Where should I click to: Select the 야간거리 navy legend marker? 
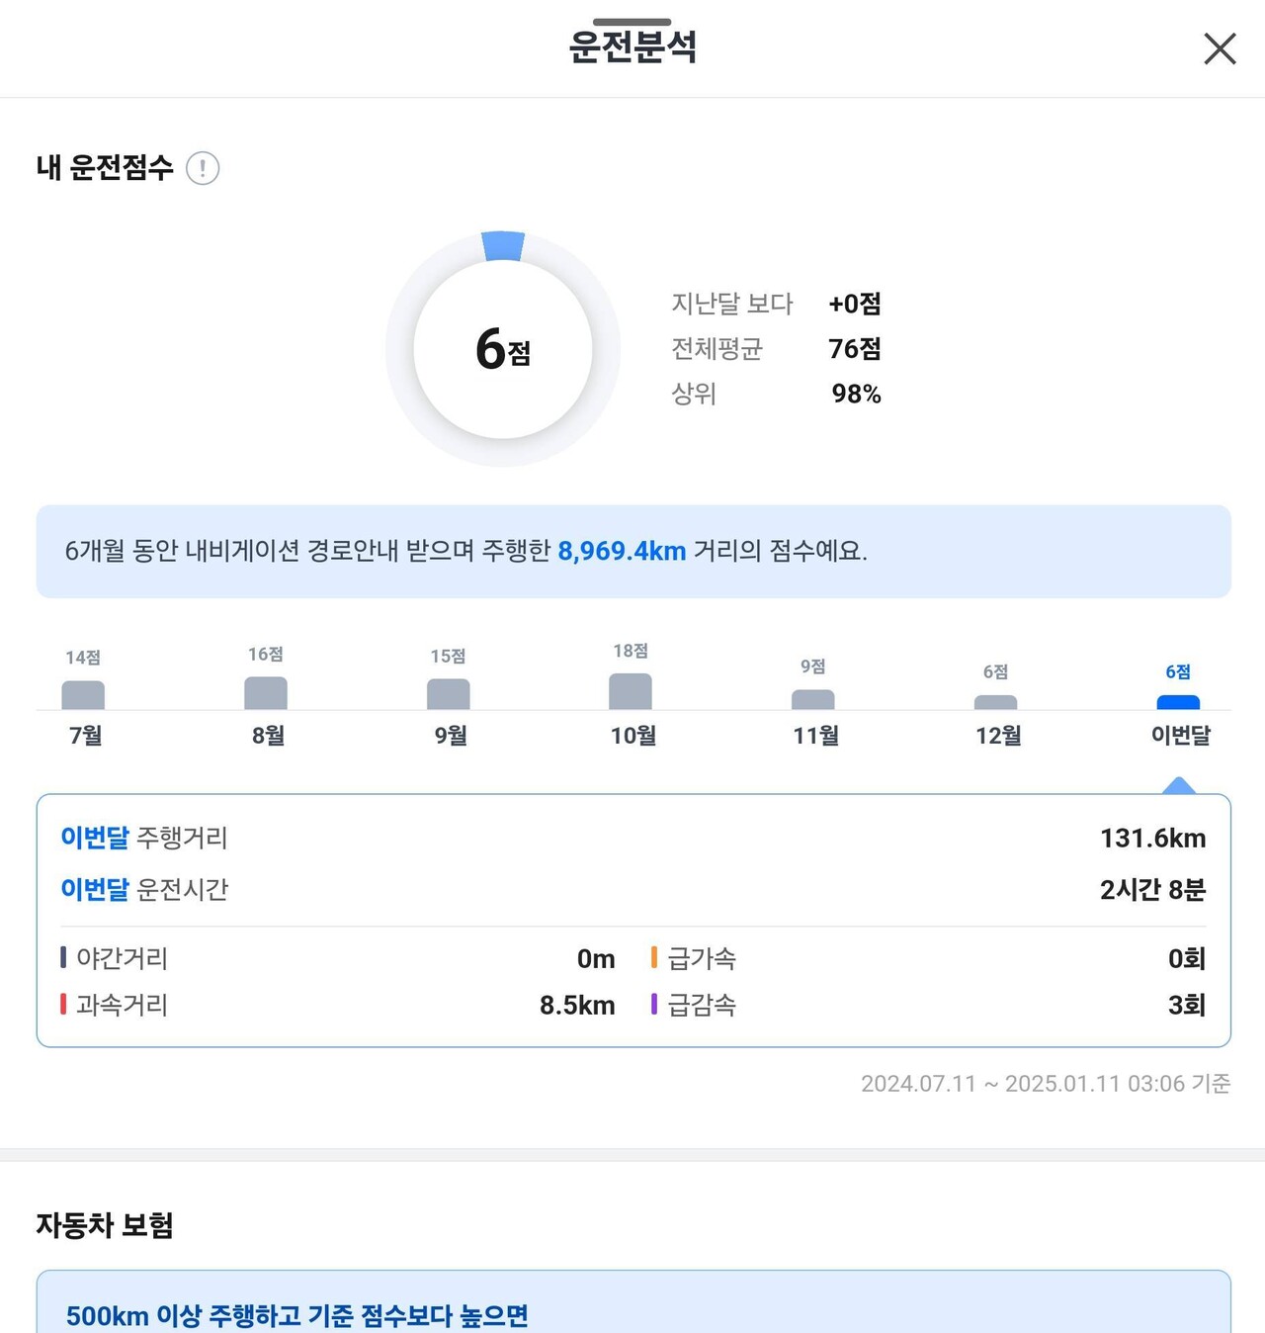tap(63, 957)
